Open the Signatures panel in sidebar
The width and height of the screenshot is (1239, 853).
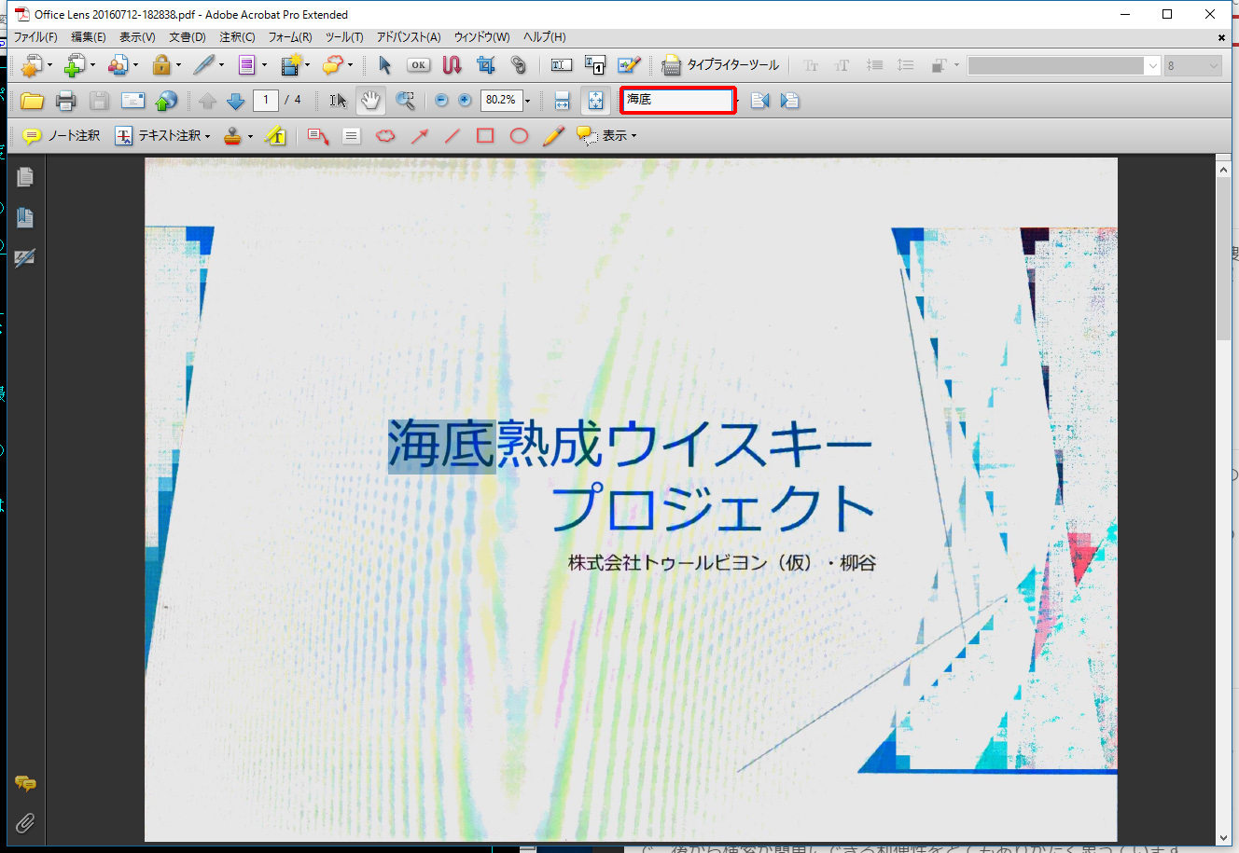point(25,257)
